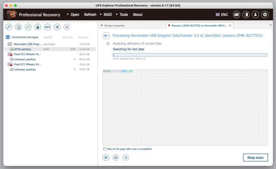Click the Searching for lost data progress bar
This screenshot has height=169, width=276.
click(190, 54)
